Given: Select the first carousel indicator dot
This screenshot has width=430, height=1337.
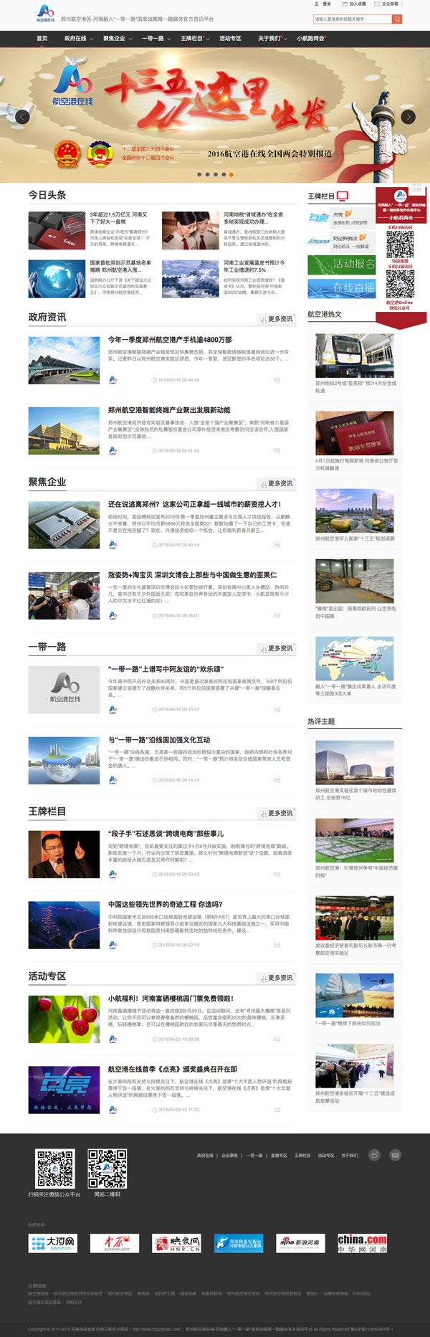Looking at the screenshot, I should pyautogui.click(x=199, y=174).
